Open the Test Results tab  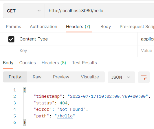click(85, 63)
